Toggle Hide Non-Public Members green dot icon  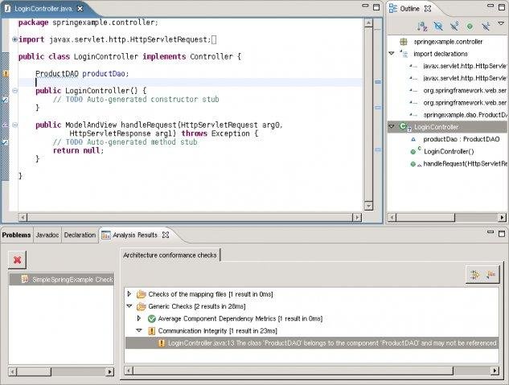(x=470, y=27)
